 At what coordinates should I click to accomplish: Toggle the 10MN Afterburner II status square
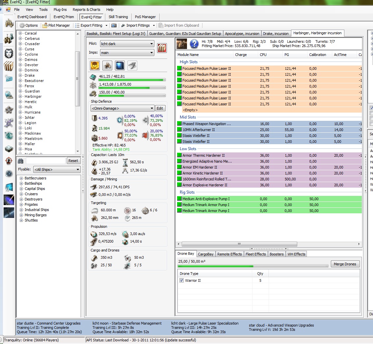(179, 129)
